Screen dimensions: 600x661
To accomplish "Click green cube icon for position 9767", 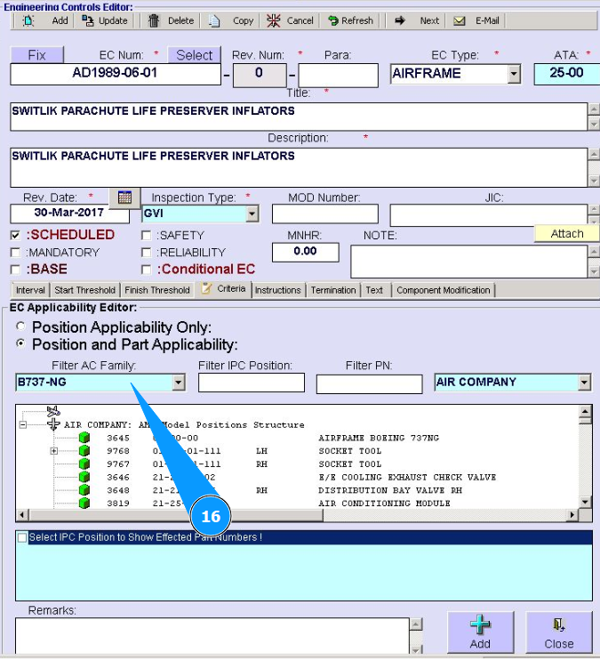I will (84, 464).
